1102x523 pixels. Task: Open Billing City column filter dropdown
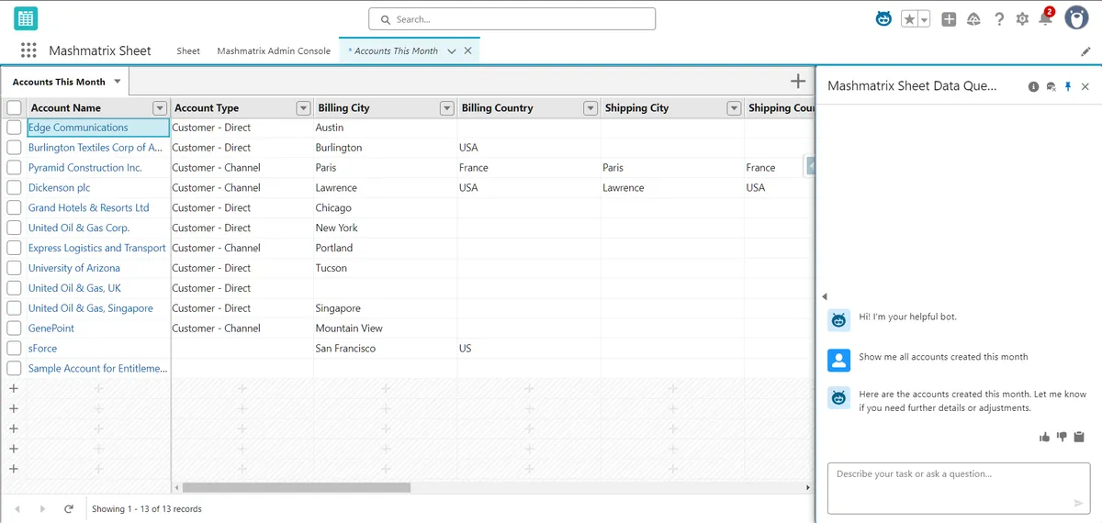[x=447, y=108]
